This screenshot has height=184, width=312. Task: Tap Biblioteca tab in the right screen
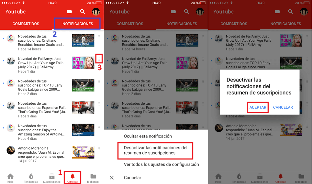(301, 178)
